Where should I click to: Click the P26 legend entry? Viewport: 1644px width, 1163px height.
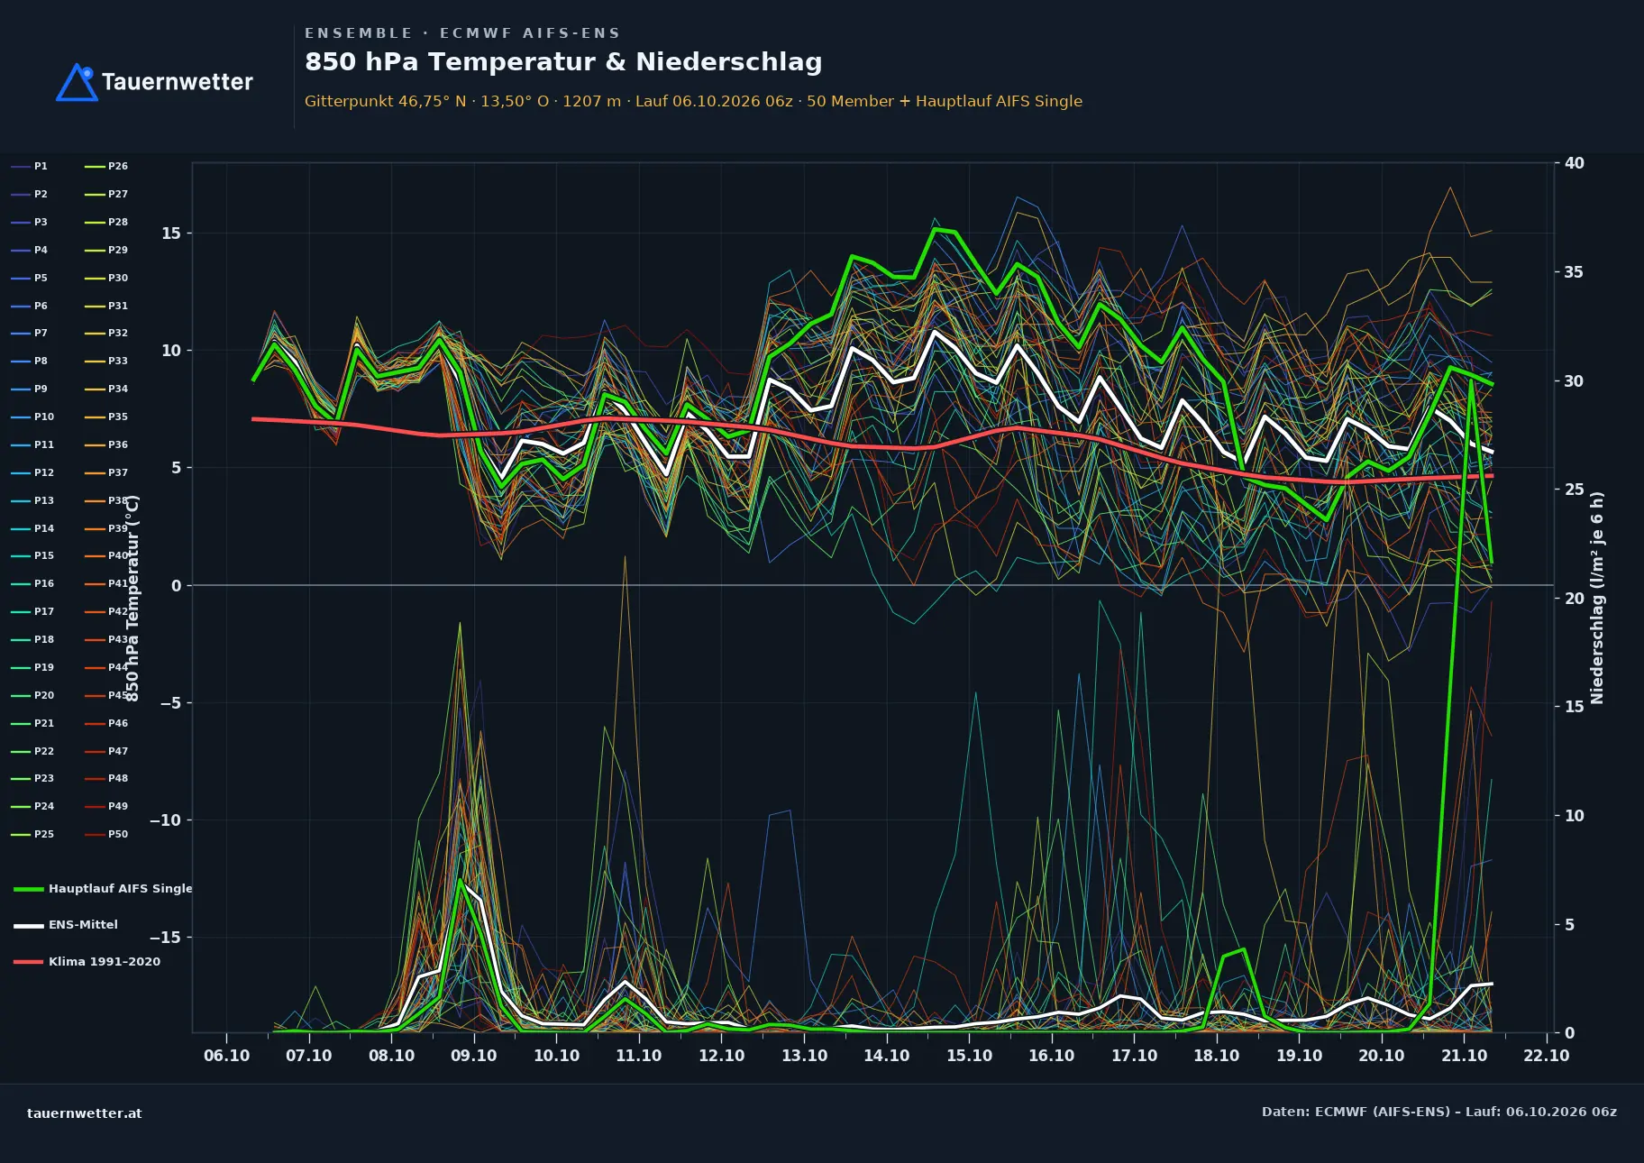click(x=106, y=167)
